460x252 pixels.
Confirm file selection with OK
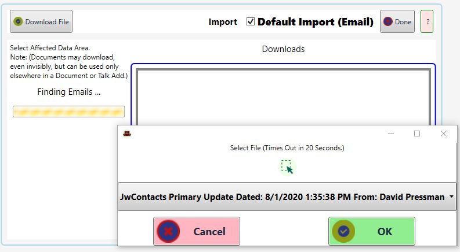click(372, 231)
